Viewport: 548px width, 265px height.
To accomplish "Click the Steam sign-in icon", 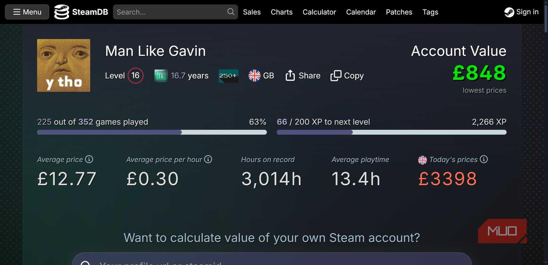I will 509,12.
